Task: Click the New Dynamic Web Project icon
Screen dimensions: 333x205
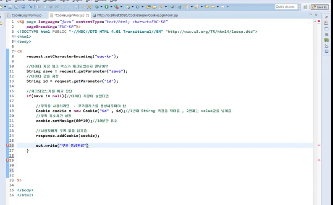Action: 128,7
